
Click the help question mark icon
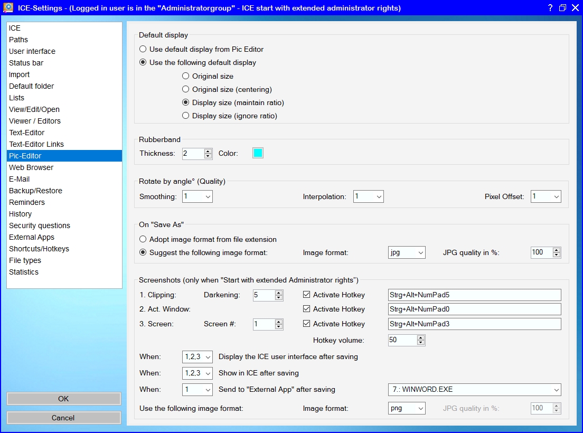click(x=550, y=8)
